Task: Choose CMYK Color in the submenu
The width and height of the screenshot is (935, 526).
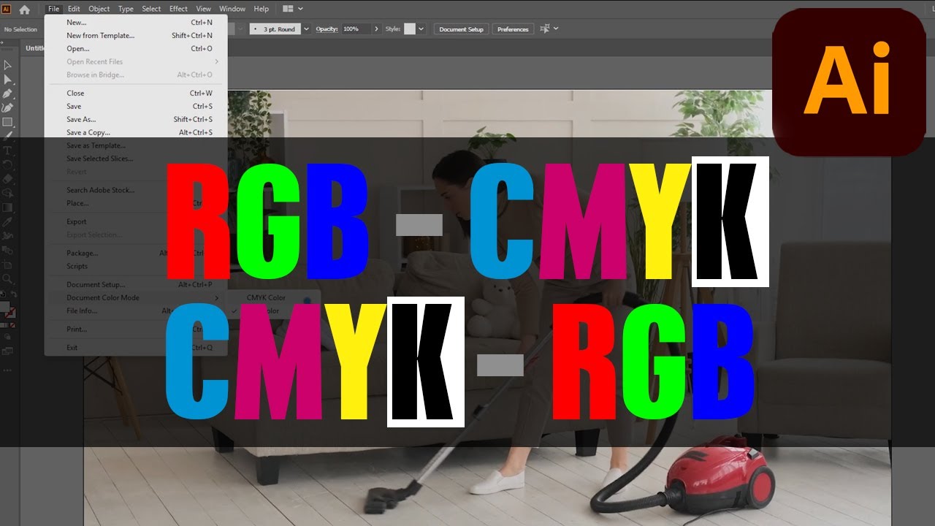Action: 266,297
